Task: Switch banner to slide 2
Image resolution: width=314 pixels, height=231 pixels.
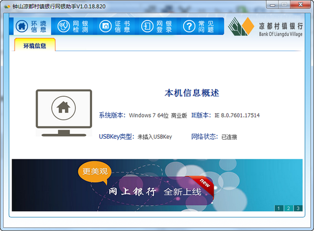Action: 288,208
